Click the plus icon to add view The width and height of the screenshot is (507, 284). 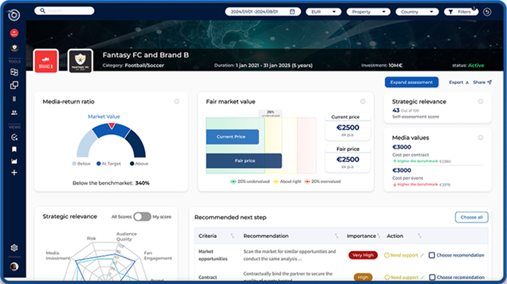click(x=14, y=173)
